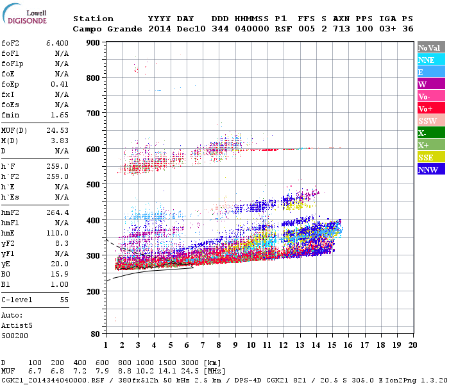This screenshot has width=449, height=385.
Task: Click the fmin value 1.65
Action: coord(60,115)
